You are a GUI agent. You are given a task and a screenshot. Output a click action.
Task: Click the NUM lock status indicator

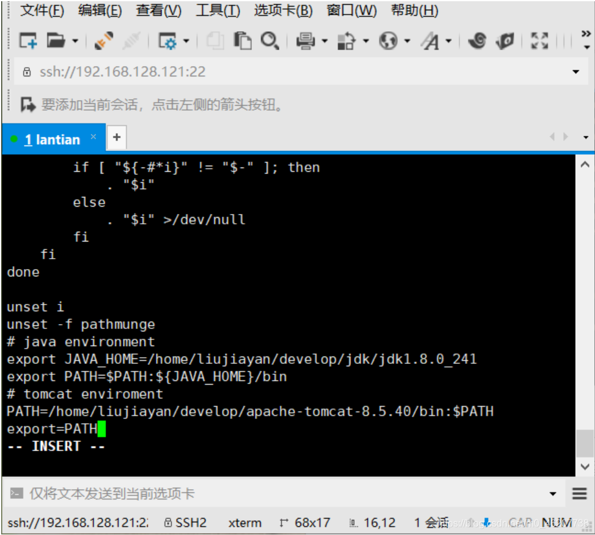[x=556, y=523]
